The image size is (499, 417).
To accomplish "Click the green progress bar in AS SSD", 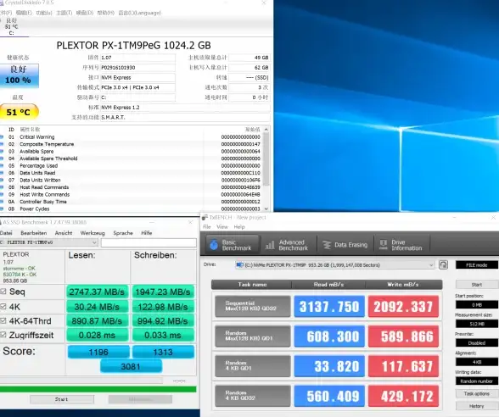I will pyautogui.click(x=98, y=389).
